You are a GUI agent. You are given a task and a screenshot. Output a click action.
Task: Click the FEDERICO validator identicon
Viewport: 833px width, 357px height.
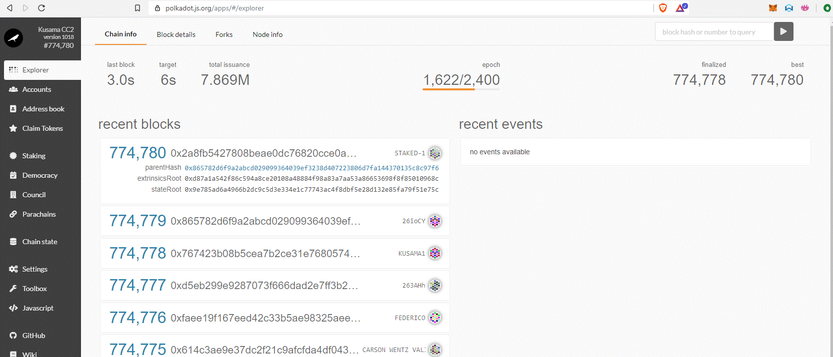[x=435, y=318]
